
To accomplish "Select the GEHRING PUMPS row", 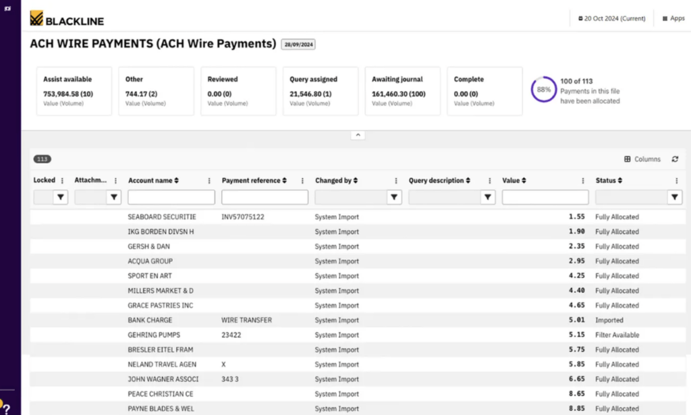I will click(358, 335).
